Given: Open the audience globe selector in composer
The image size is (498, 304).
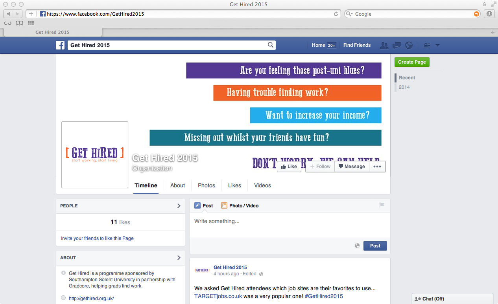Looking at the screenshot, I should click(x=357, y=245).
